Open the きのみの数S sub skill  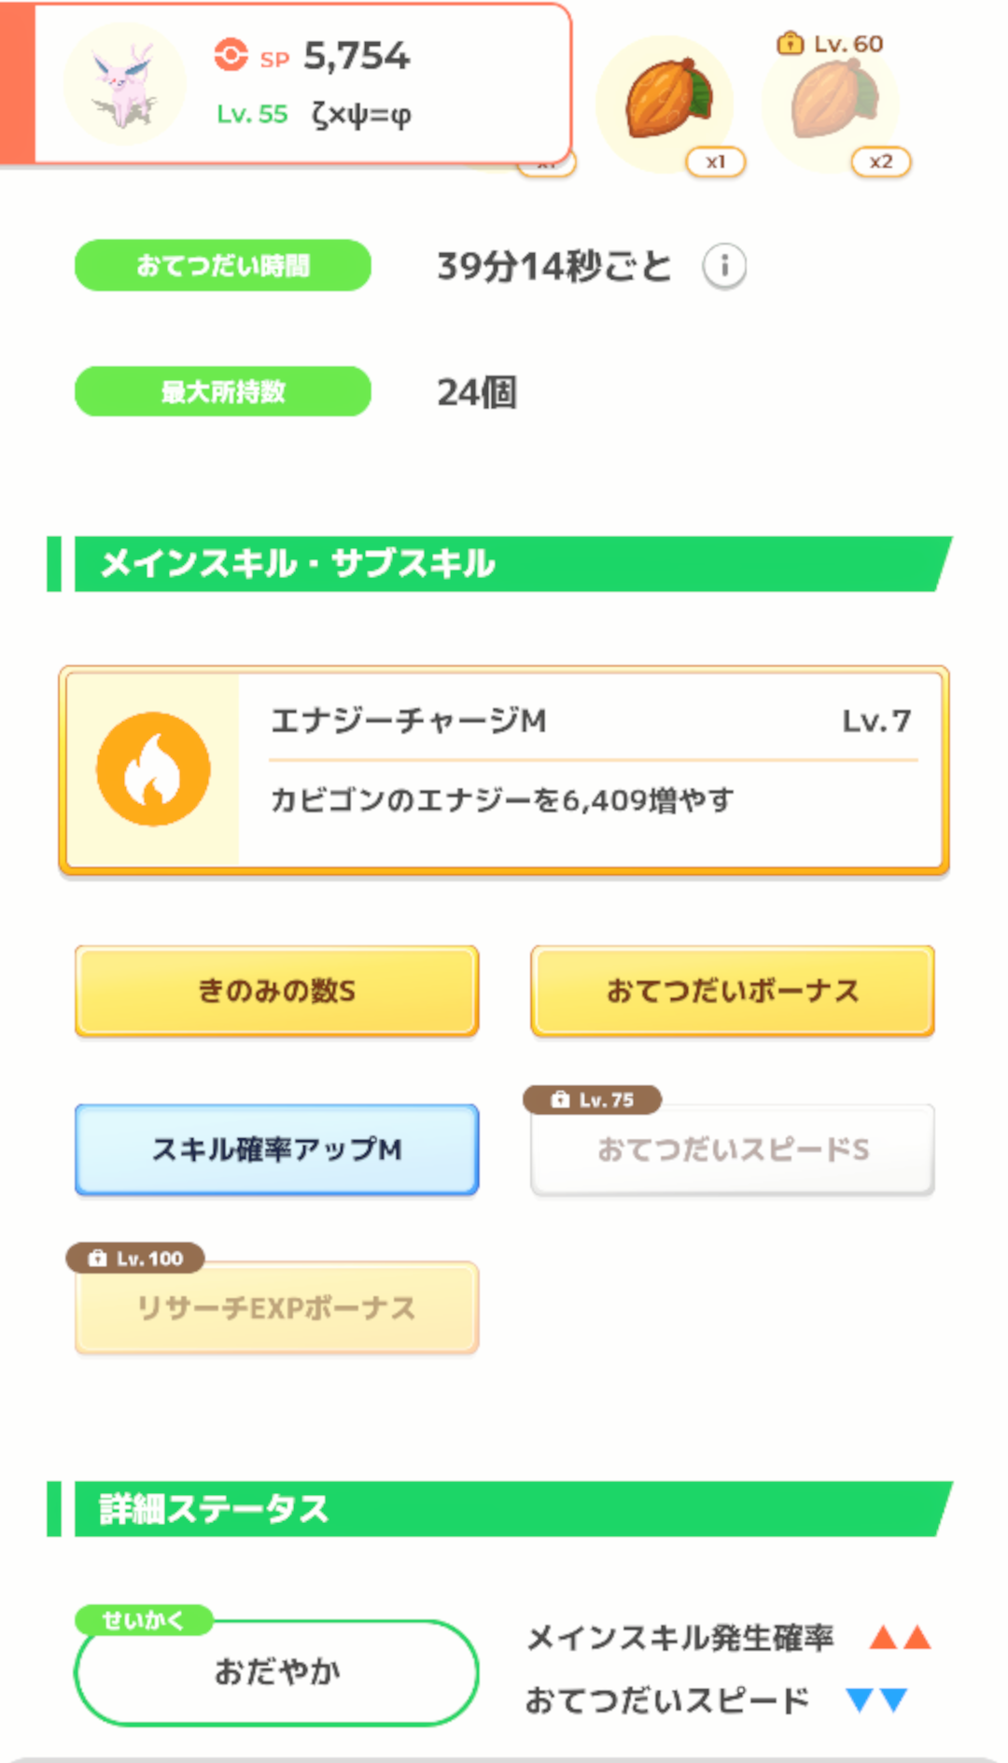click(276, 990)
